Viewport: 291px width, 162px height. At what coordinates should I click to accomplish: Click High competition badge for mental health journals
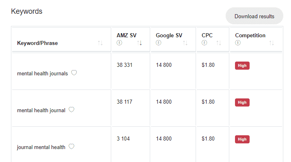(x=242, y=66)
